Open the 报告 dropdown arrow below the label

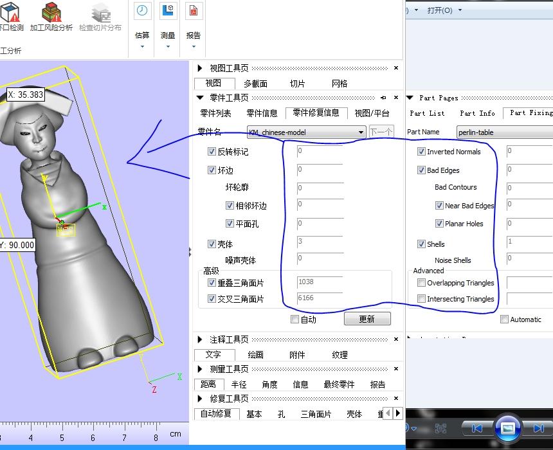pyautogui.click(x=194, y=46)
